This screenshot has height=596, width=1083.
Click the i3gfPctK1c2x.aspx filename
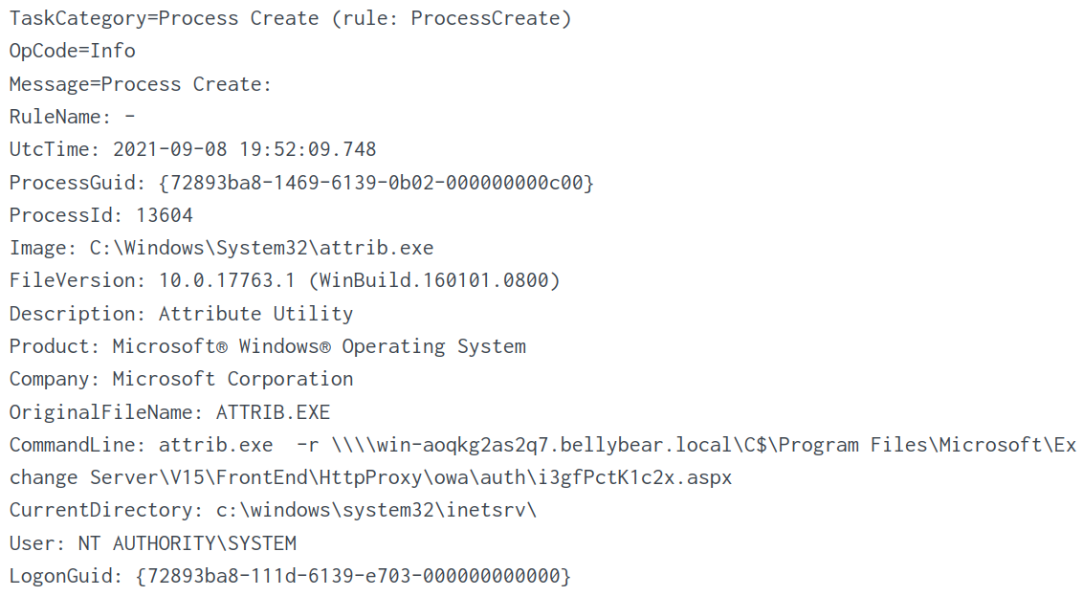pos(621,477)
